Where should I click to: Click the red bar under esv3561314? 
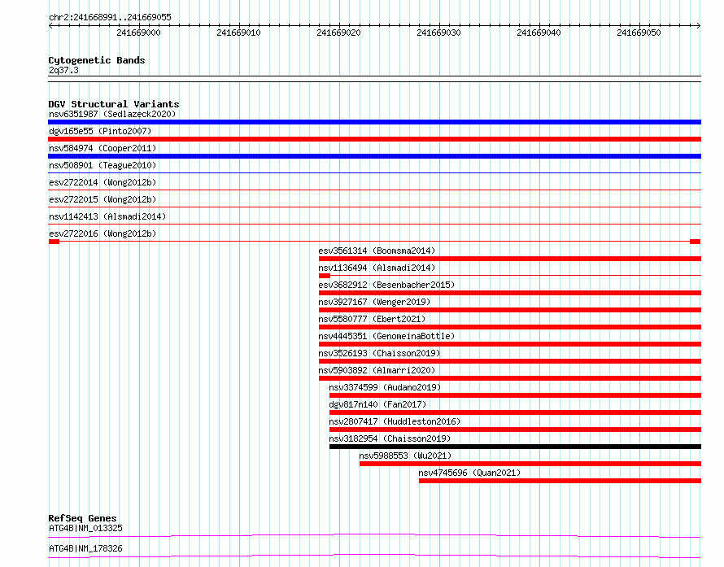pos(510,259)
